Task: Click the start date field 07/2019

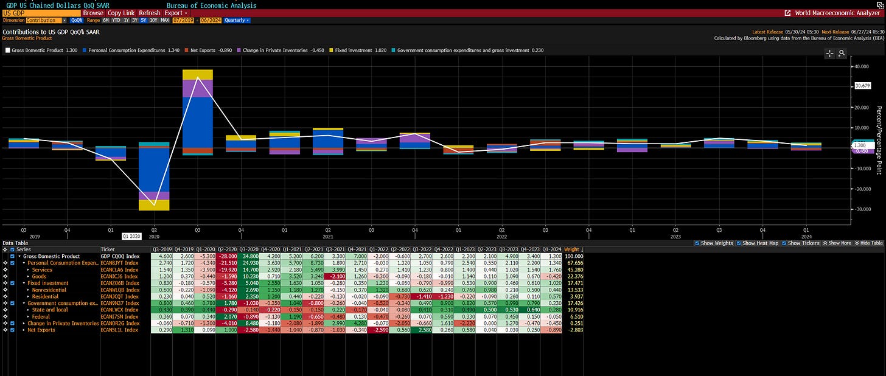Action: (183, 20)
